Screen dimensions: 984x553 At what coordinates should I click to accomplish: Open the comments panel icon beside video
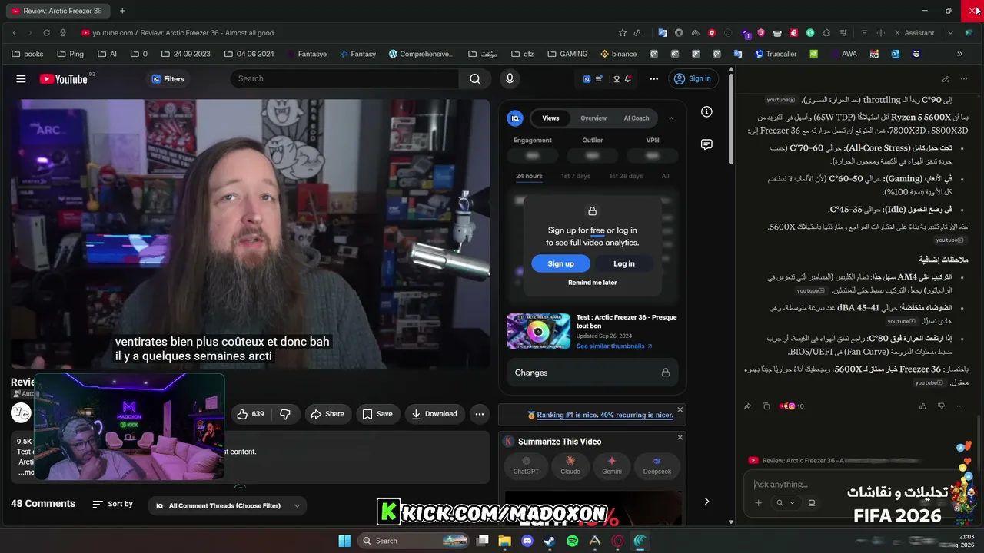coord(706,144)
